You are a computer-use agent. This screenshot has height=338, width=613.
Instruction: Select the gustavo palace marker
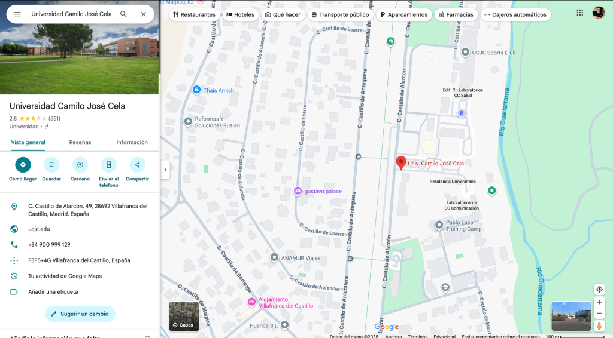(298, 191)
